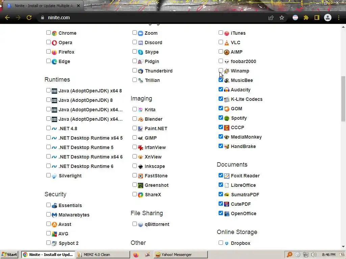Screen dimensions: 346x259
Task: Click the magnifier icon in system tray
Action: pos(290,255)
